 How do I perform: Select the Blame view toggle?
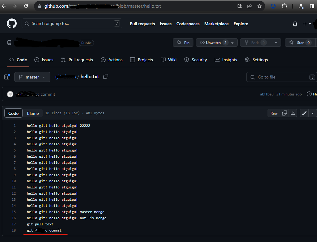coord(33,113)
